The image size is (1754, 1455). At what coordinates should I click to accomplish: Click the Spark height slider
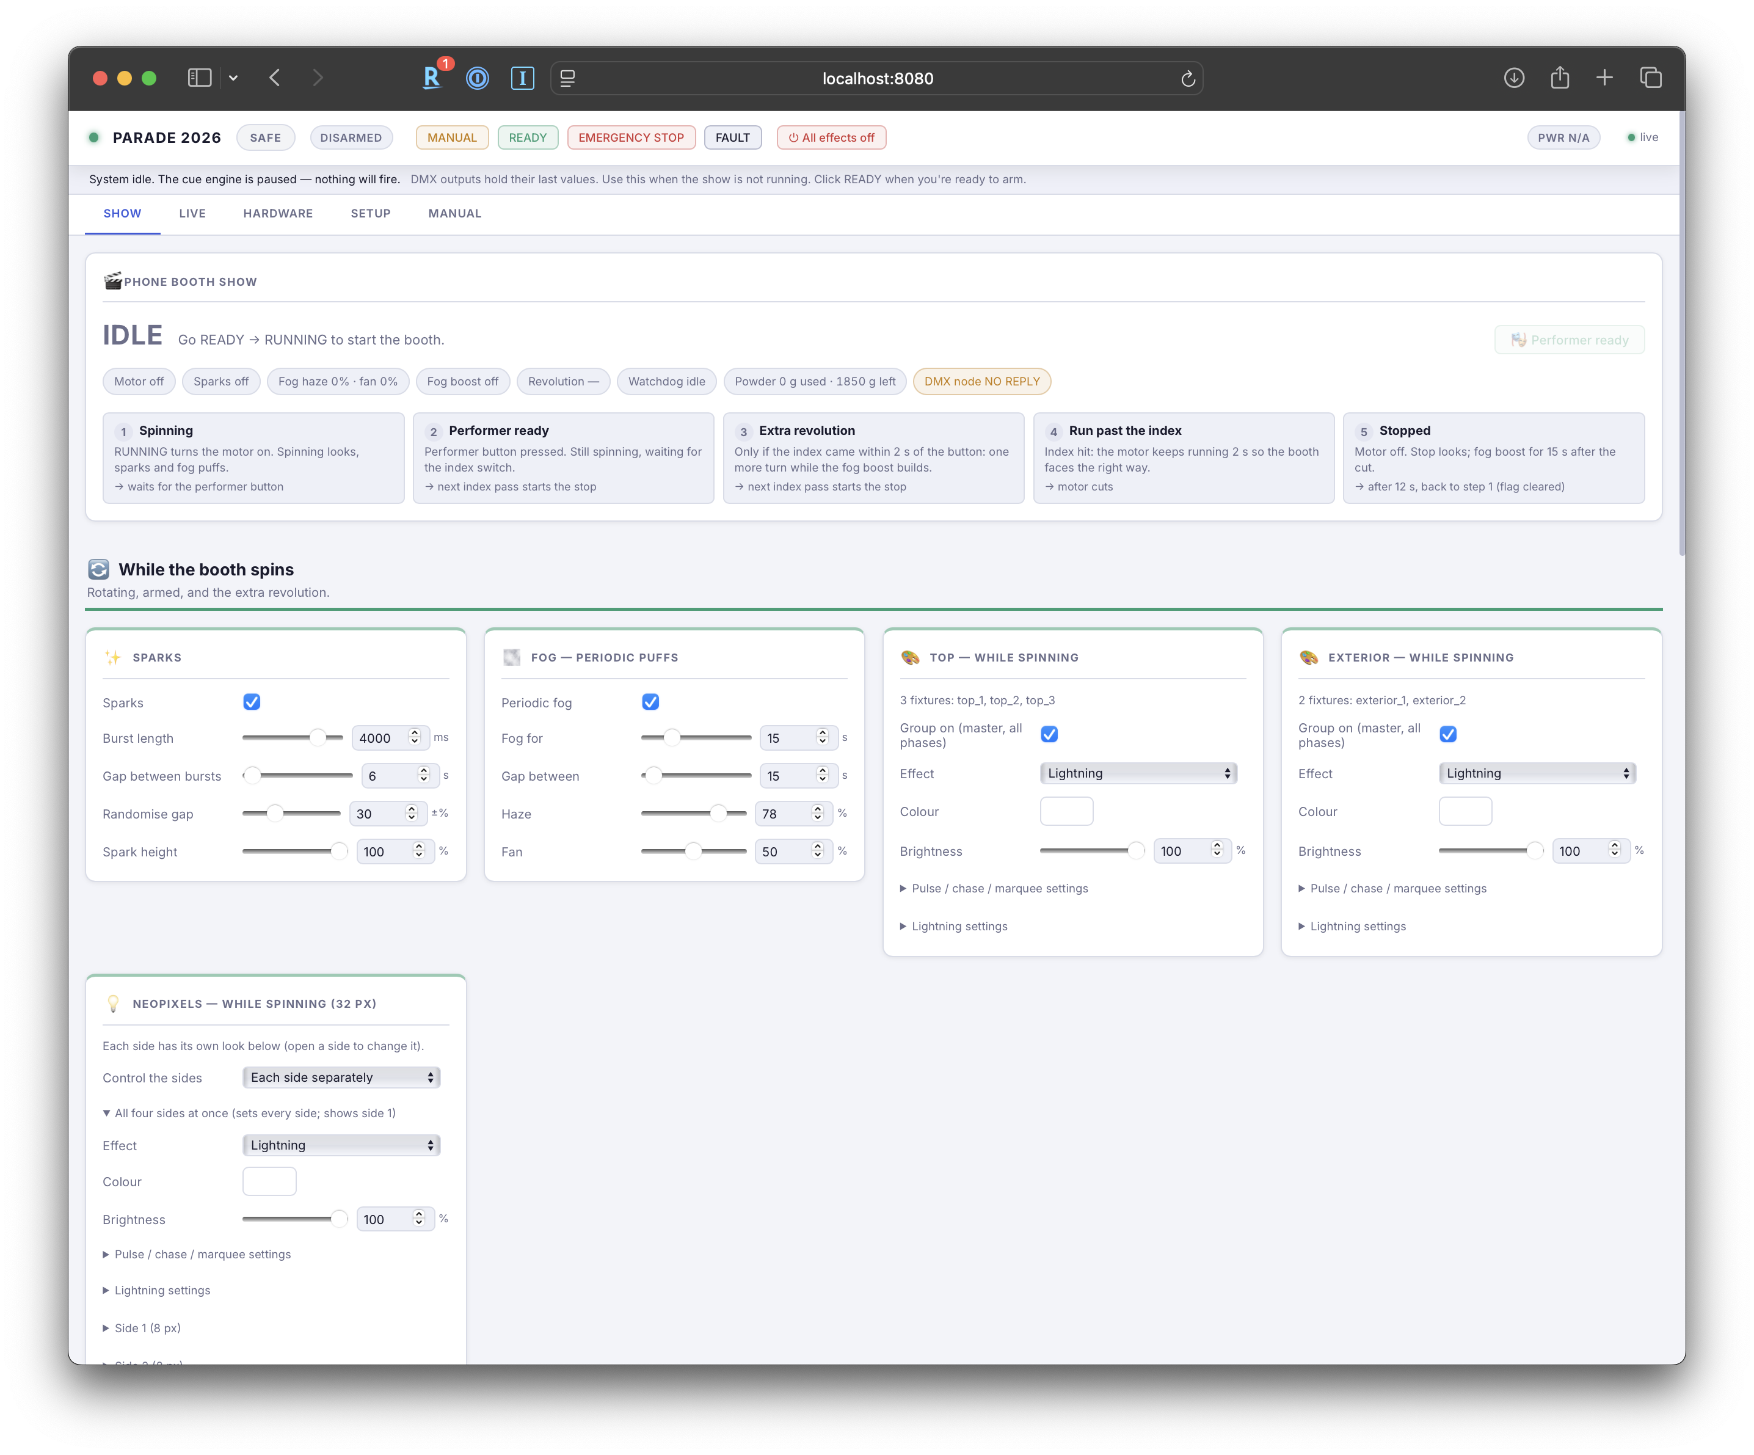(x=295, y=851)
